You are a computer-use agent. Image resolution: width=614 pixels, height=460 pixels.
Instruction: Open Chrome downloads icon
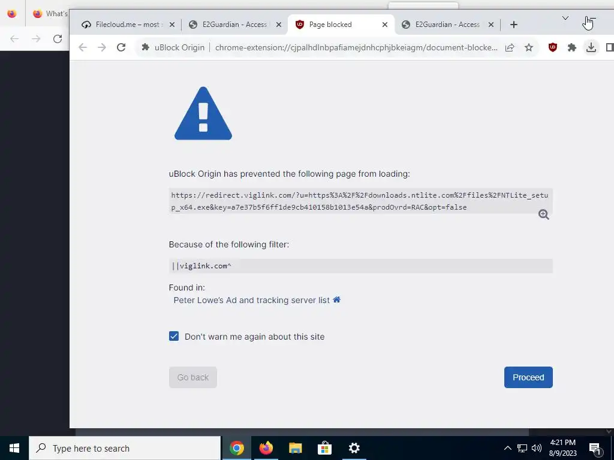(591, 47)
